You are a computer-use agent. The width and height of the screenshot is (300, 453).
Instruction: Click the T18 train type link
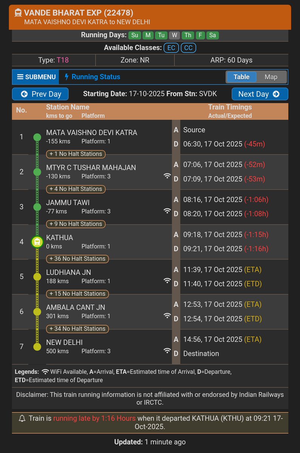click(x=63, y=60)
